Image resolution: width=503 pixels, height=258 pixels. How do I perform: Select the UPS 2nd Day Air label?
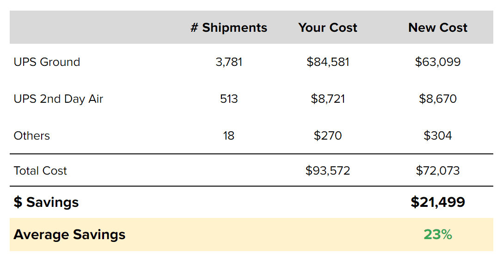point(58,99)
